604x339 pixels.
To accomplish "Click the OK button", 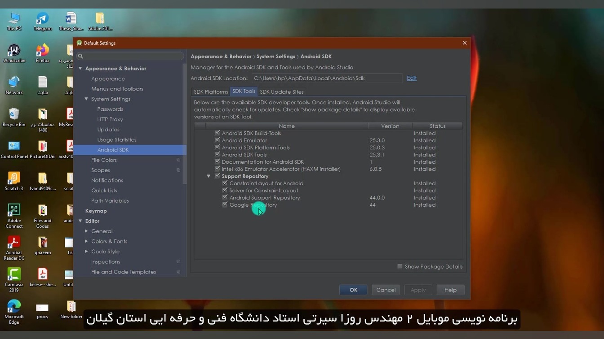I will [x=353, y=290].
